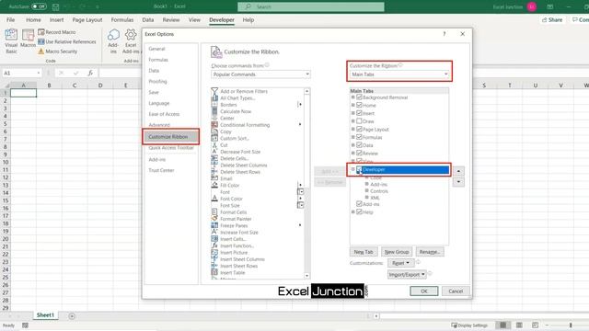Select the Freeze Panes command
The image size is (589, 331).
tap(234, 225)
